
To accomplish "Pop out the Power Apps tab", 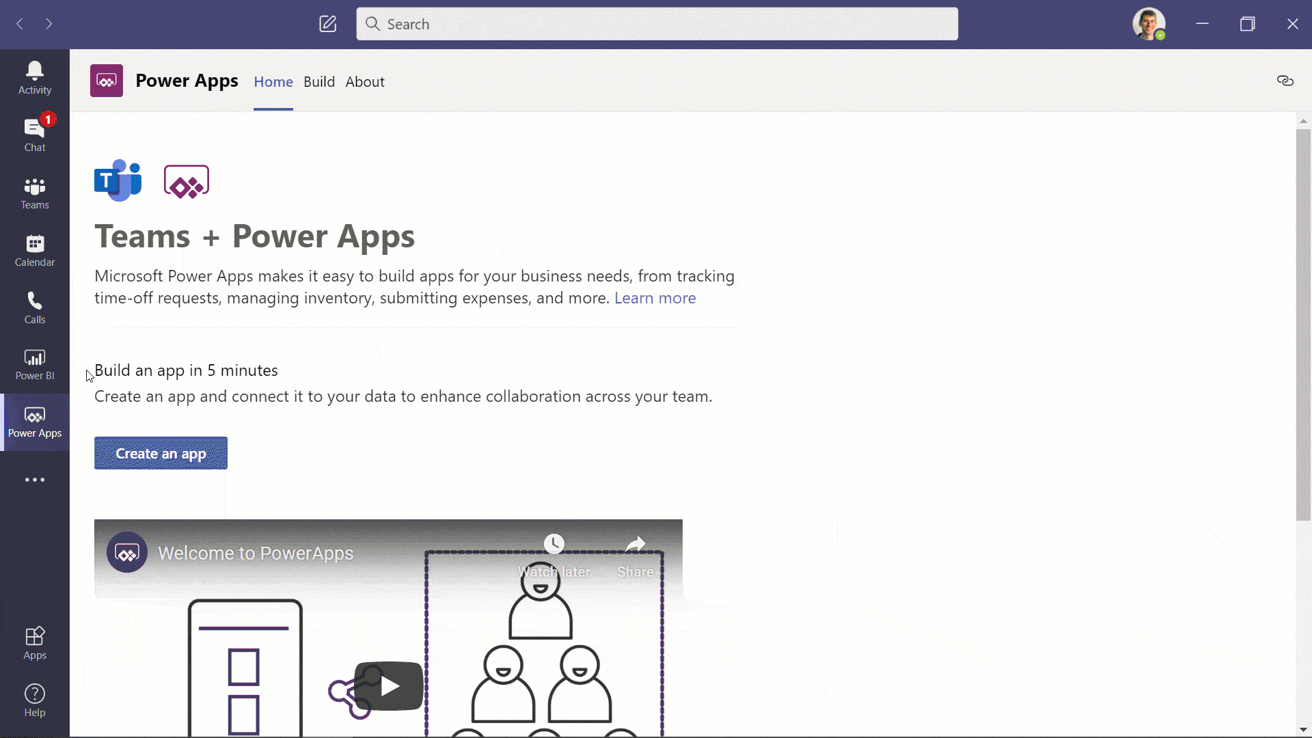I will (1285, 81).
